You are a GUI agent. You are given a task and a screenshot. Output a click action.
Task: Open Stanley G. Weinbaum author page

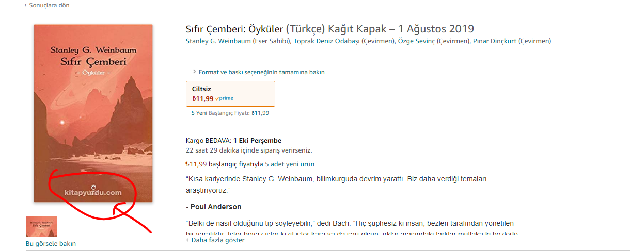[218, 41]
